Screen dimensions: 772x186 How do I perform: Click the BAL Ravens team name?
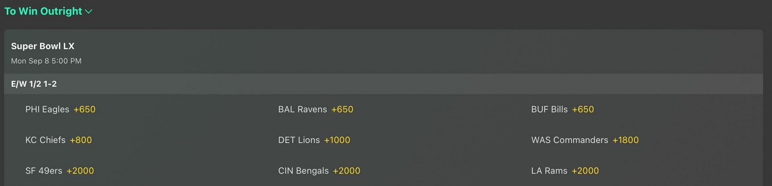click(x=302, y=109)
